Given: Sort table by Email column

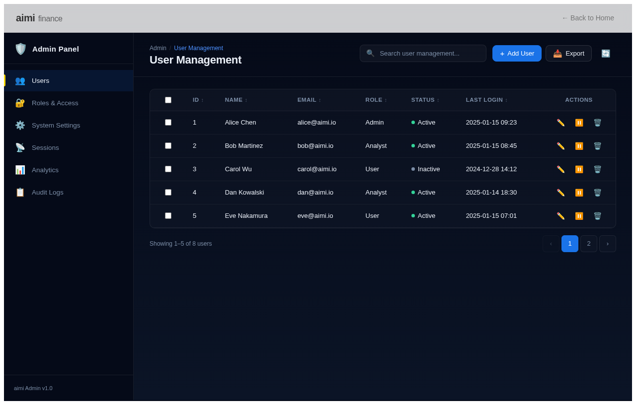Looking at the screenshot, I should click(309, 100).
